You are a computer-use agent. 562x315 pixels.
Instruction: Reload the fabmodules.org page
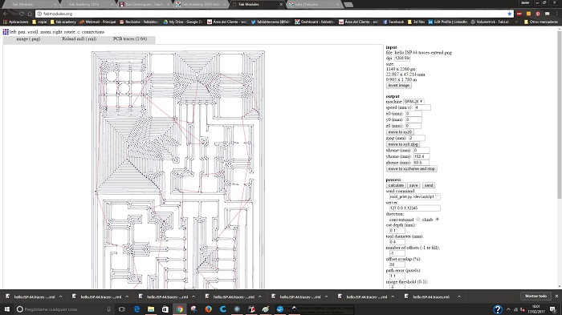(22, 14)
